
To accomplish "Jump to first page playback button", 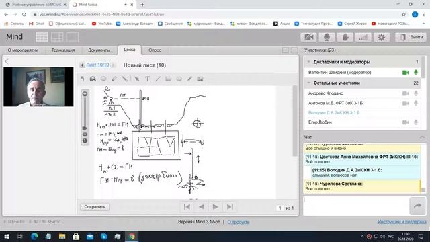I will coord(187,207).
